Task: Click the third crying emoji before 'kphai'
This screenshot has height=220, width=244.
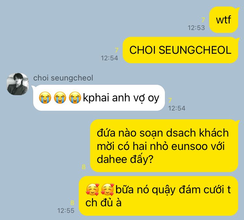Action: point(75,97)
